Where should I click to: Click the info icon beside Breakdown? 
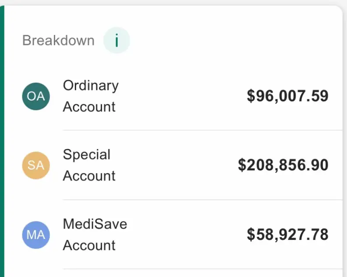116,41
